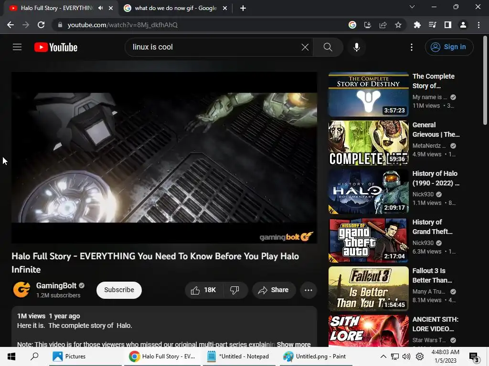Show hidden system tray icons
The height and width of the screenshot is (366, 489).
pyautogui.click(x=383, y=356)
